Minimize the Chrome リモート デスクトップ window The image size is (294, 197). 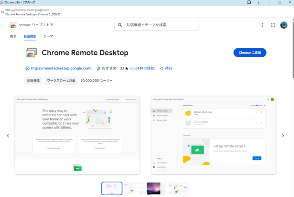[x=269, y=2]
